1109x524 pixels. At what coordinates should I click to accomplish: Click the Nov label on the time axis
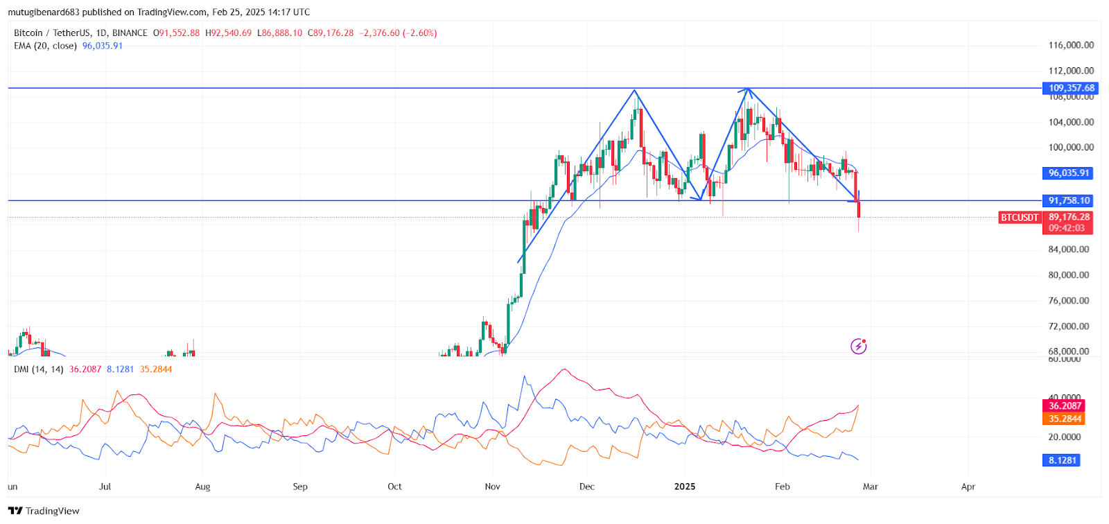[492, 487]
